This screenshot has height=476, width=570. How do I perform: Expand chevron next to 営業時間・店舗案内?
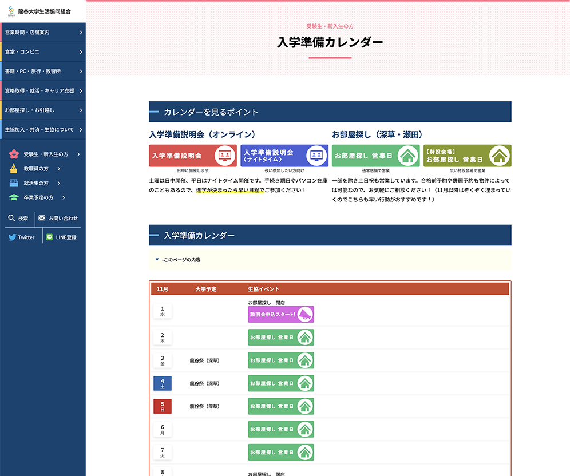[x=81, y=33]
